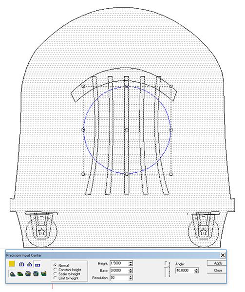Click into the Height value field

pyautogui.click(x=119, y=263)
